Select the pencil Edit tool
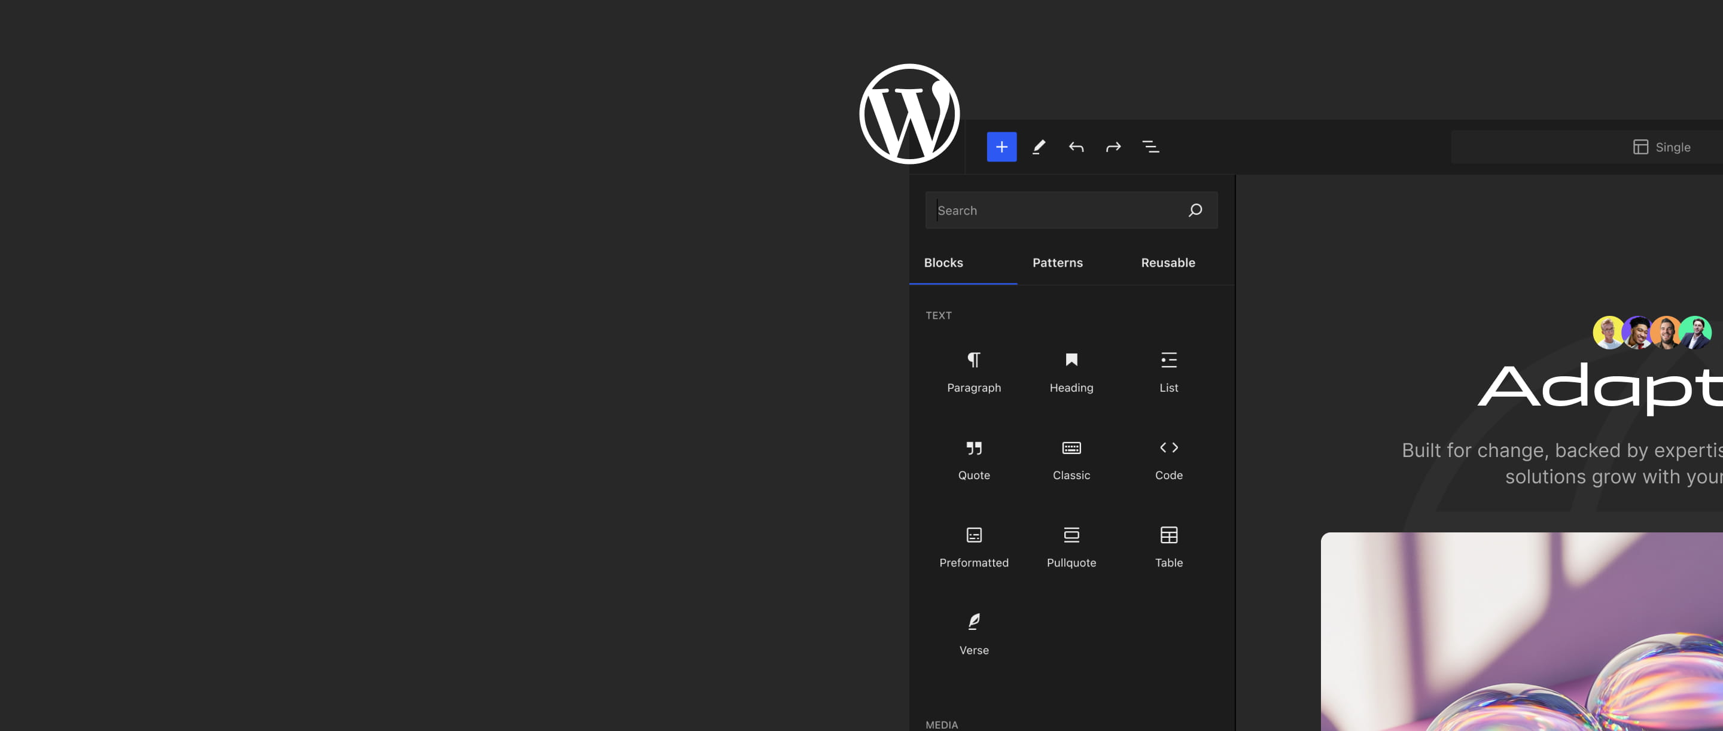 [x=1039, y=147]
